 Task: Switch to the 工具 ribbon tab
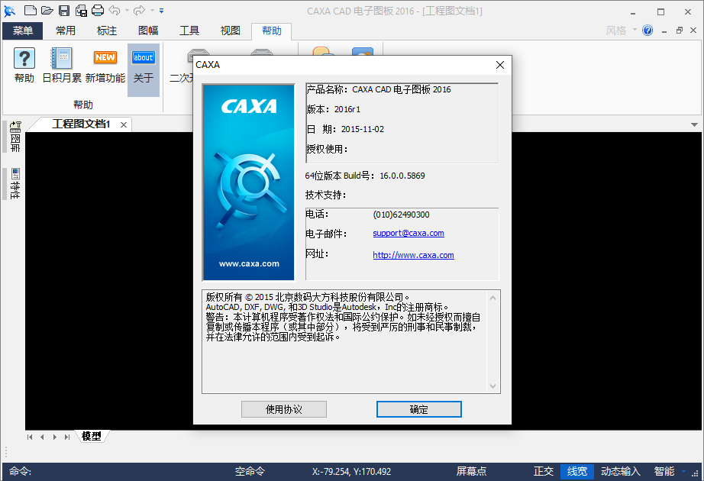click(189, 31)
